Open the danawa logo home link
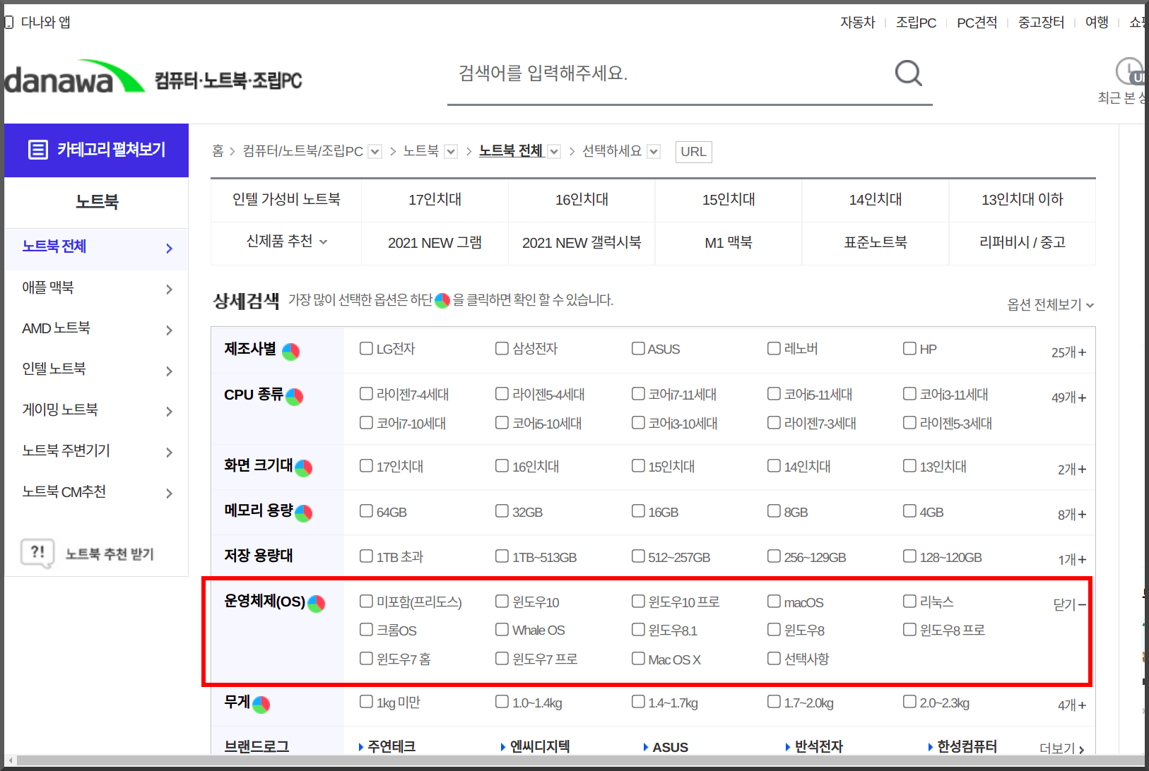This screenshot has height=771, width=1149. [x=74, y=77]
